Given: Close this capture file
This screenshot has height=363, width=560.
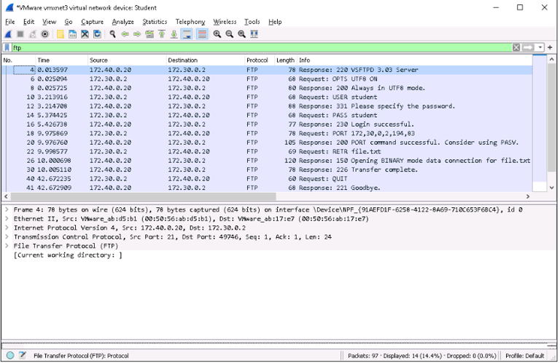Looking at the screenshot, I should (x=85, y=34).
